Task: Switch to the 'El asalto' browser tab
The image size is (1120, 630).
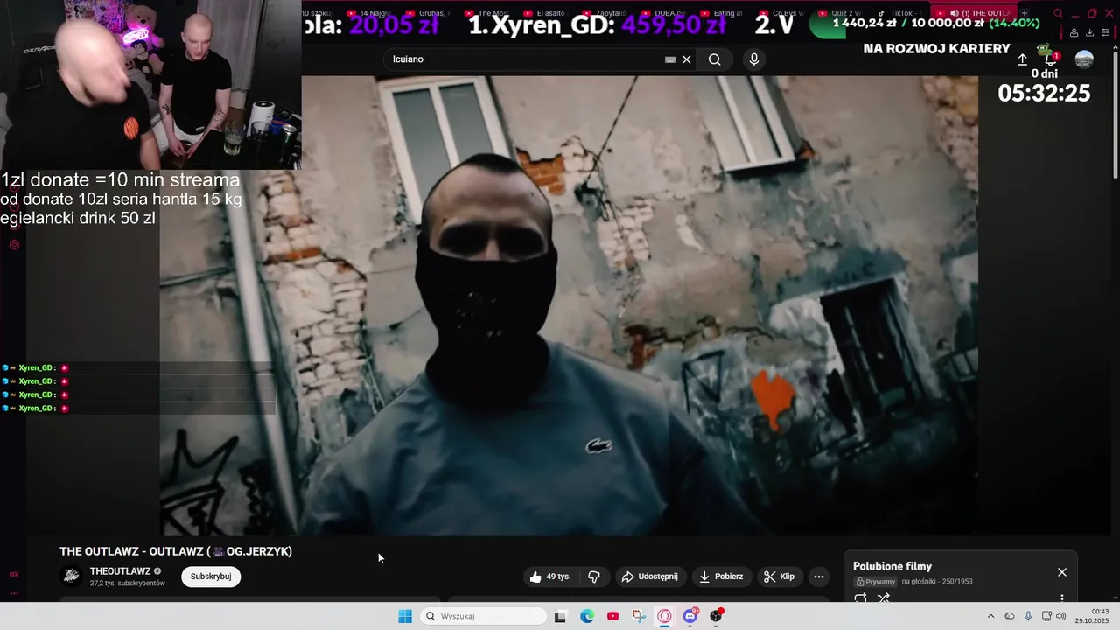Action: click(546, 13)
